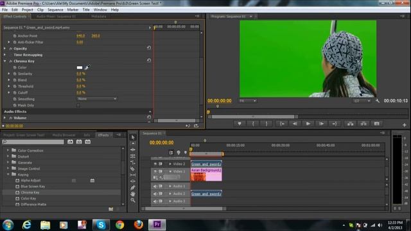Pick key color with eyedropper

coord(87,67)
